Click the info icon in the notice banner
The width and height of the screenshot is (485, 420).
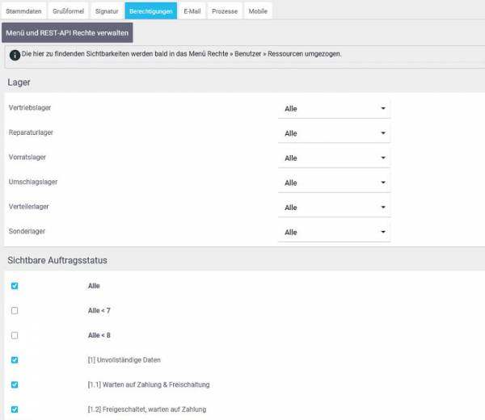pos(15,55)
